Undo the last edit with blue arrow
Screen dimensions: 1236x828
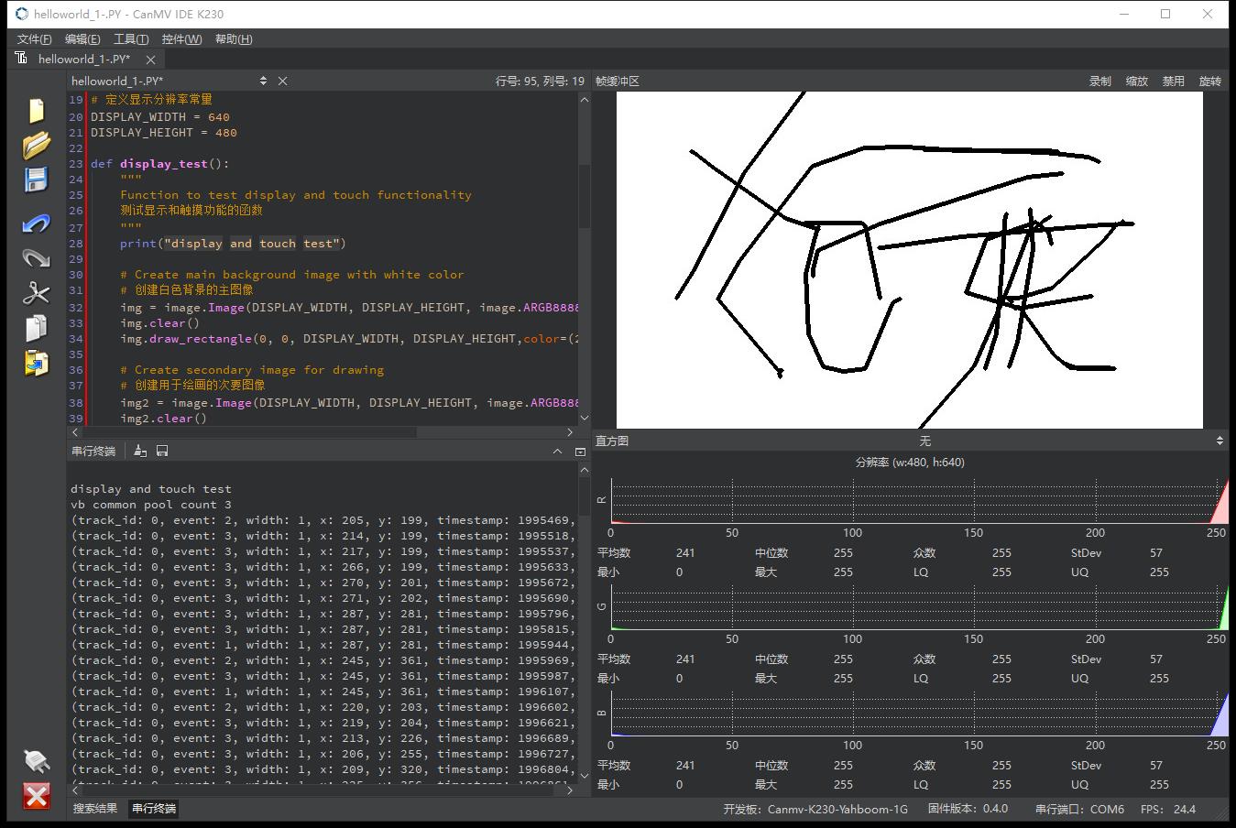point(36,223)
